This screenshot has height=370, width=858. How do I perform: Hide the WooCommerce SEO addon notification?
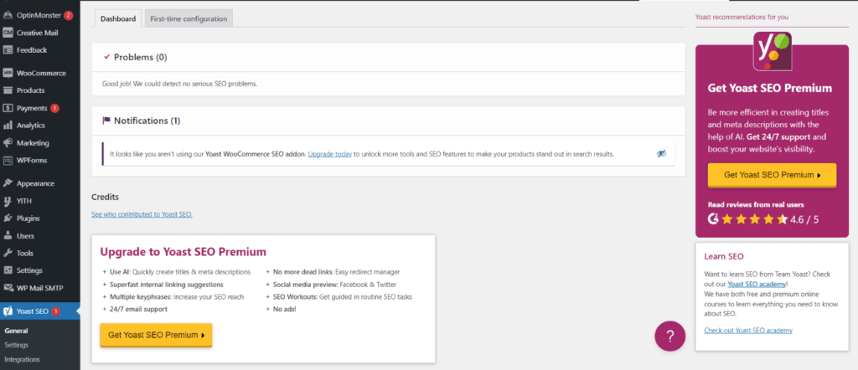click(661, 154)
